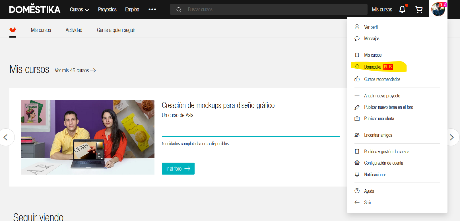460x221 pixels.
Task: Click the gear icon for account settings
Action: (357, 163)
